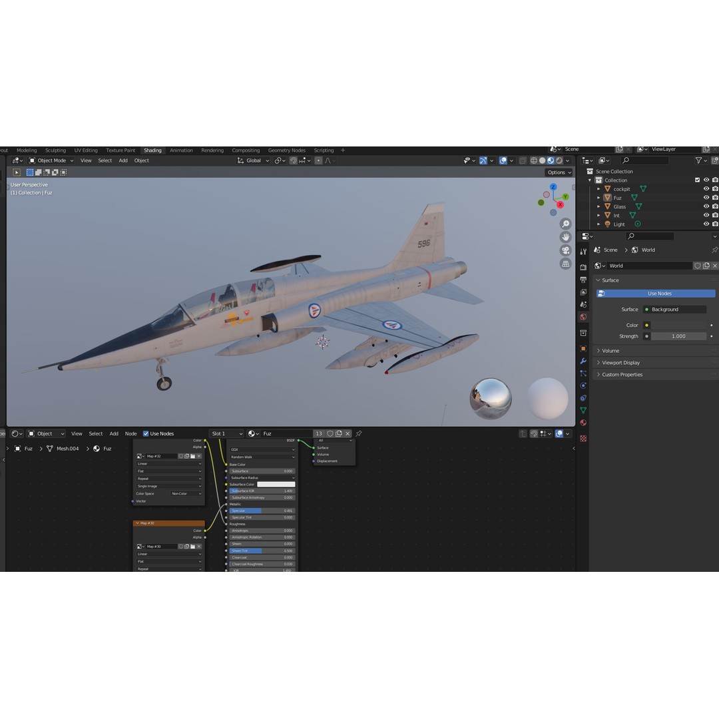Open the Material properties tab
The height and width of the screenshot is (719, 719).
pos(583,423)
